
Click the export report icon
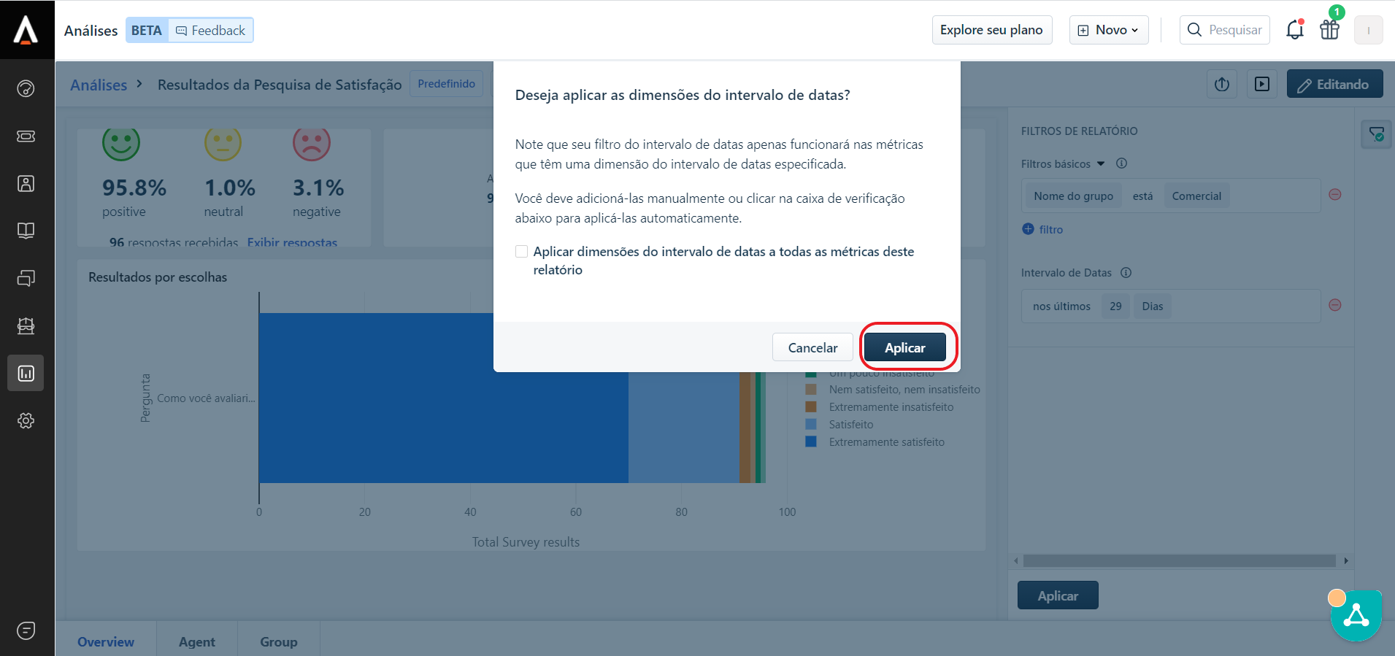(1222, 84)
